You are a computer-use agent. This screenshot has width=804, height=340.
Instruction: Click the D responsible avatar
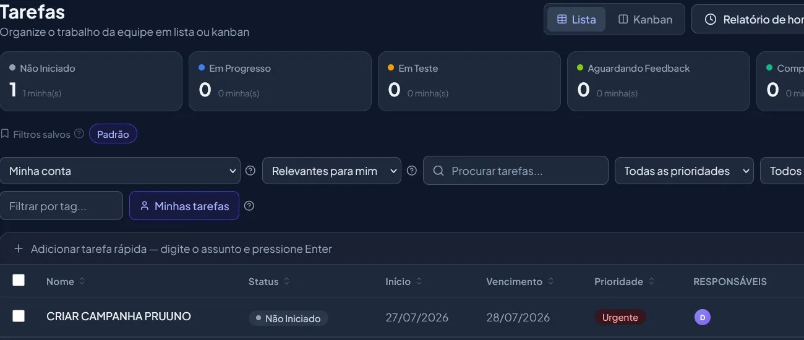pos(702,317)
